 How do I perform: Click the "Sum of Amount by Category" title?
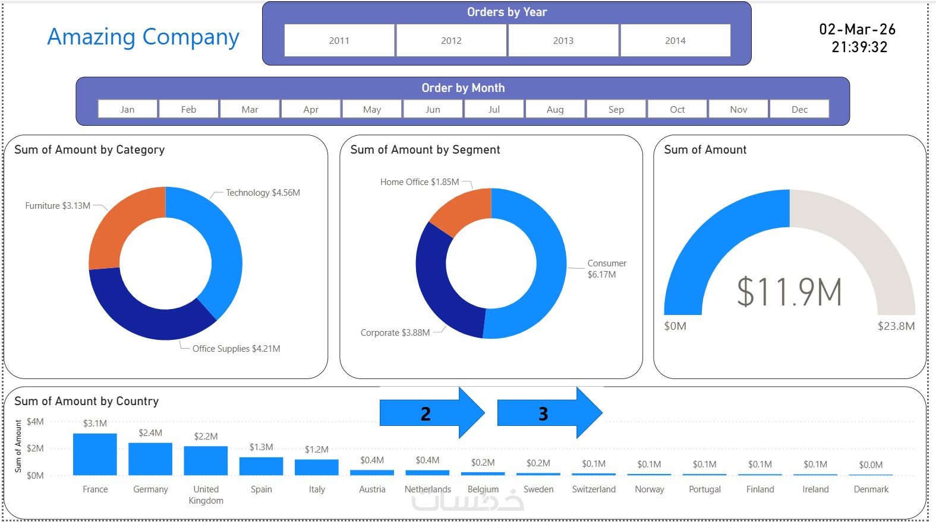tap(90, 149)
